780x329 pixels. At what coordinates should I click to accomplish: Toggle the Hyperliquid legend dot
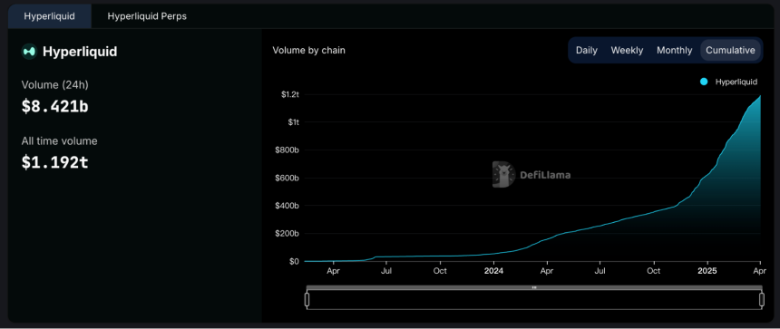[704, 82]
